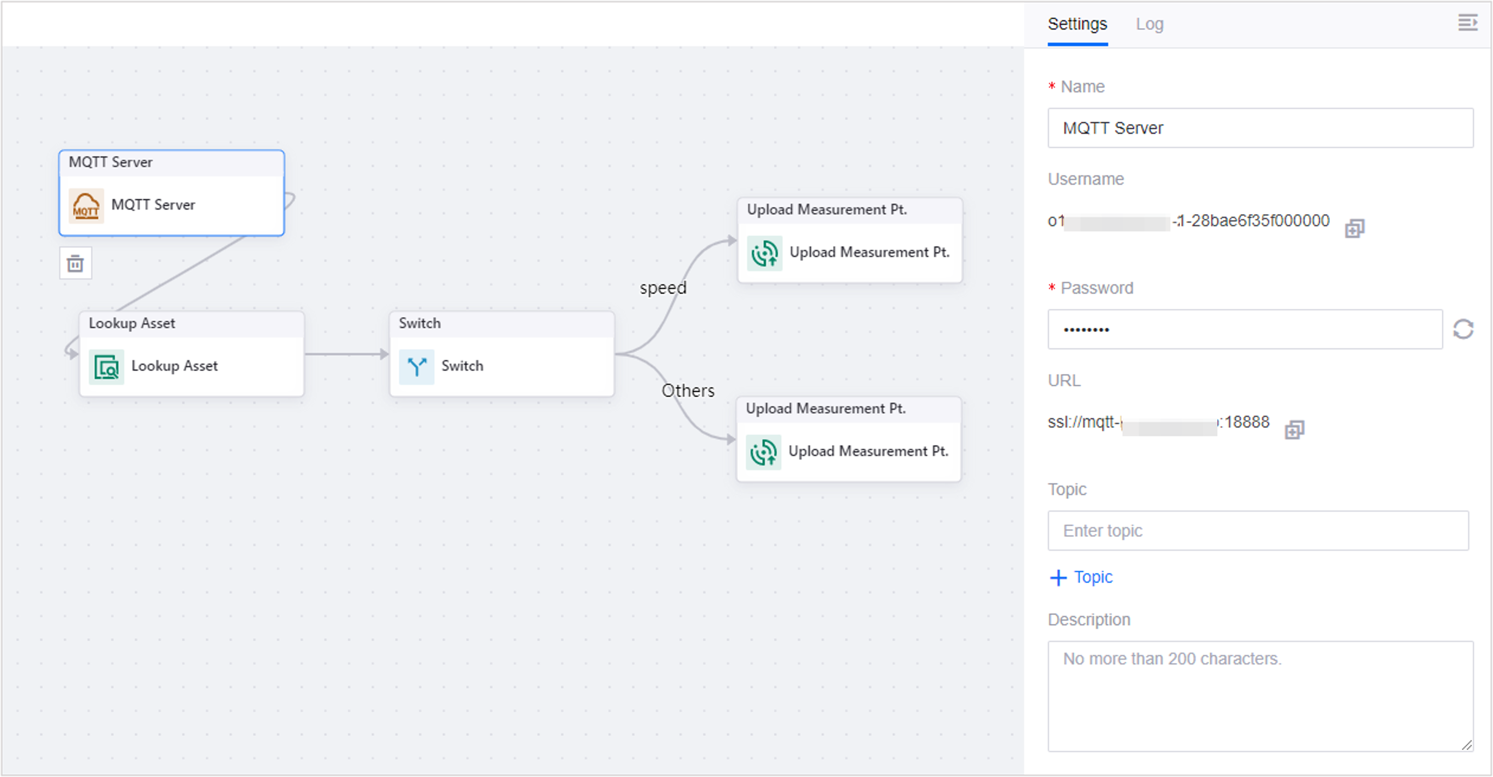This screenshot has height=777, width=1493.
Task: Click the Lookup Asset magnifier icon
Action: click(x=107, y=367)
